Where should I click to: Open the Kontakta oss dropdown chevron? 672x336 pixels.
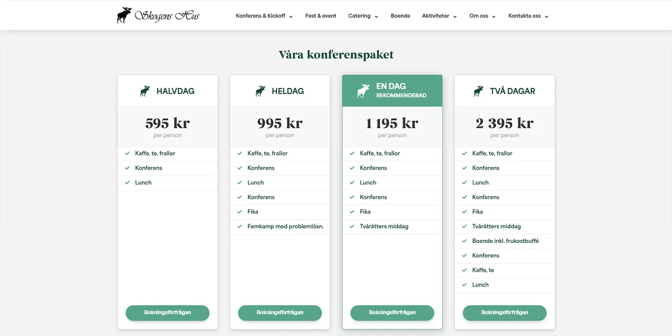pos(546,17)
